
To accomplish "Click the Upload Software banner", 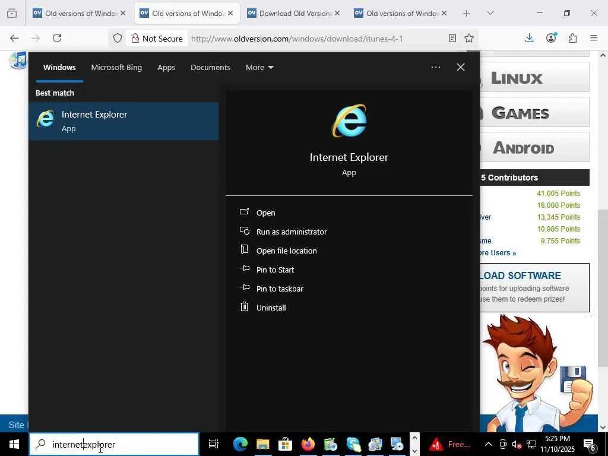I will pos(534,287).
